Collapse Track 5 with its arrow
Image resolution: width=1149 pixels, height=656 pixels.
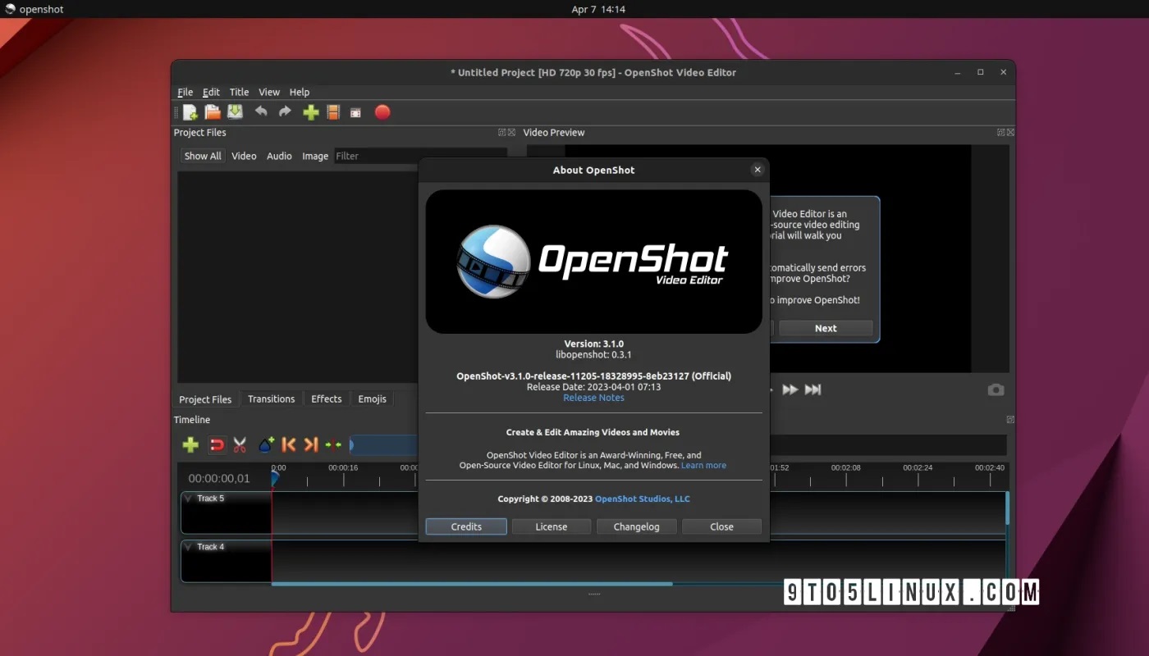188,498
